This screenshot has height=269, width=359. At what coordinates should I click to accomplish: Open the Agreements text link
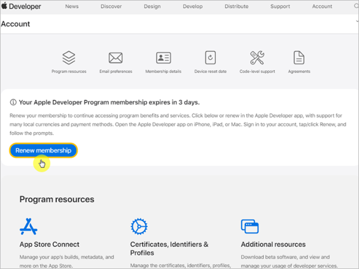299,71
